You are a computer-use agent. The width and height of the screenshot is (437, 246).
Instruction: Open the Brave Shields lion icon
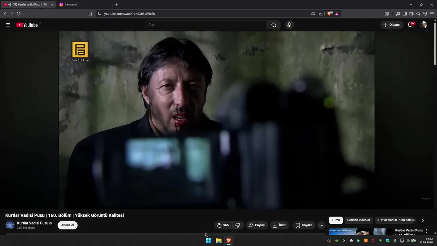[x=330, y=14]
